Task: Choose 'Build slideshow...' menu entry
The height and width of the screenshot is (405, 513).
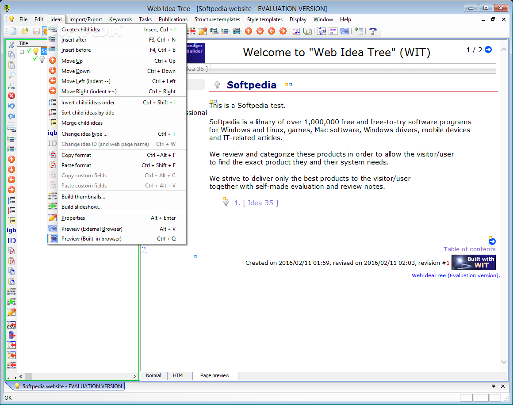Action: [117, 207]
